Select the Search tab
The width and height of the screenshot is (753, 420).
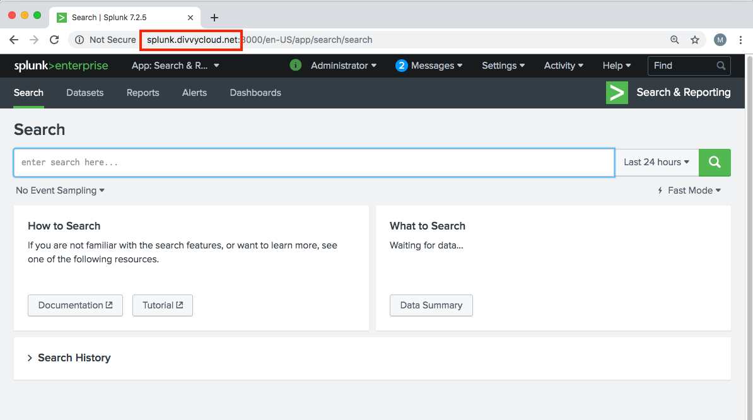coord(28,93)
